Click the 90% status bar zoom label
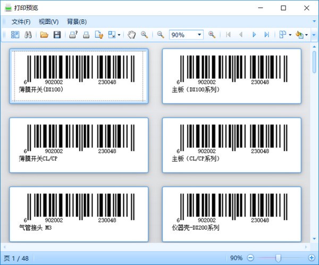 click(236, 258)
